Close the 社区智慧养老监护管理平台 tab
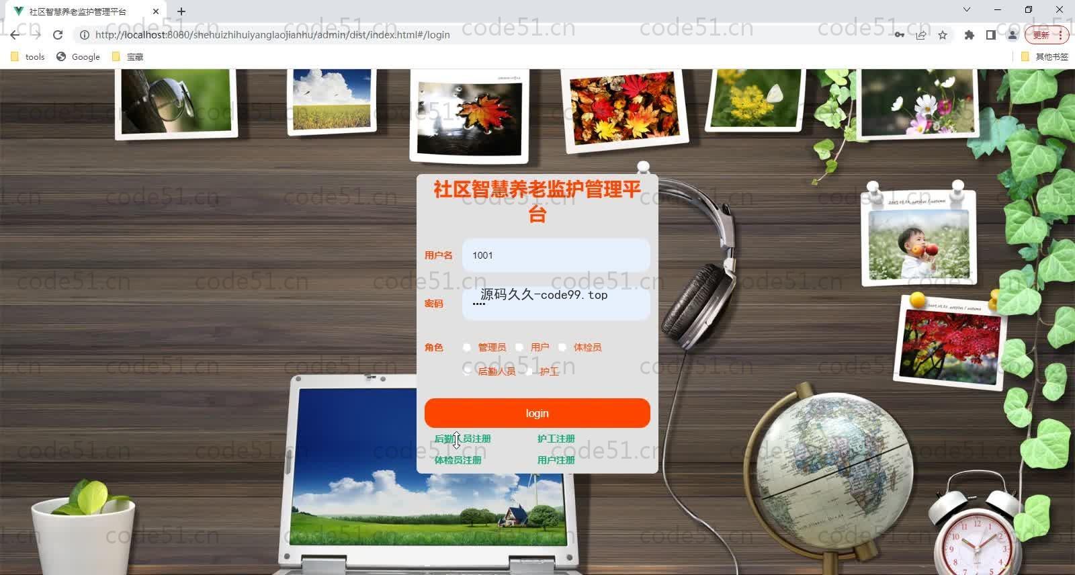The height and width of the screenshot is (575, 1075). click(x=156, y=11)
